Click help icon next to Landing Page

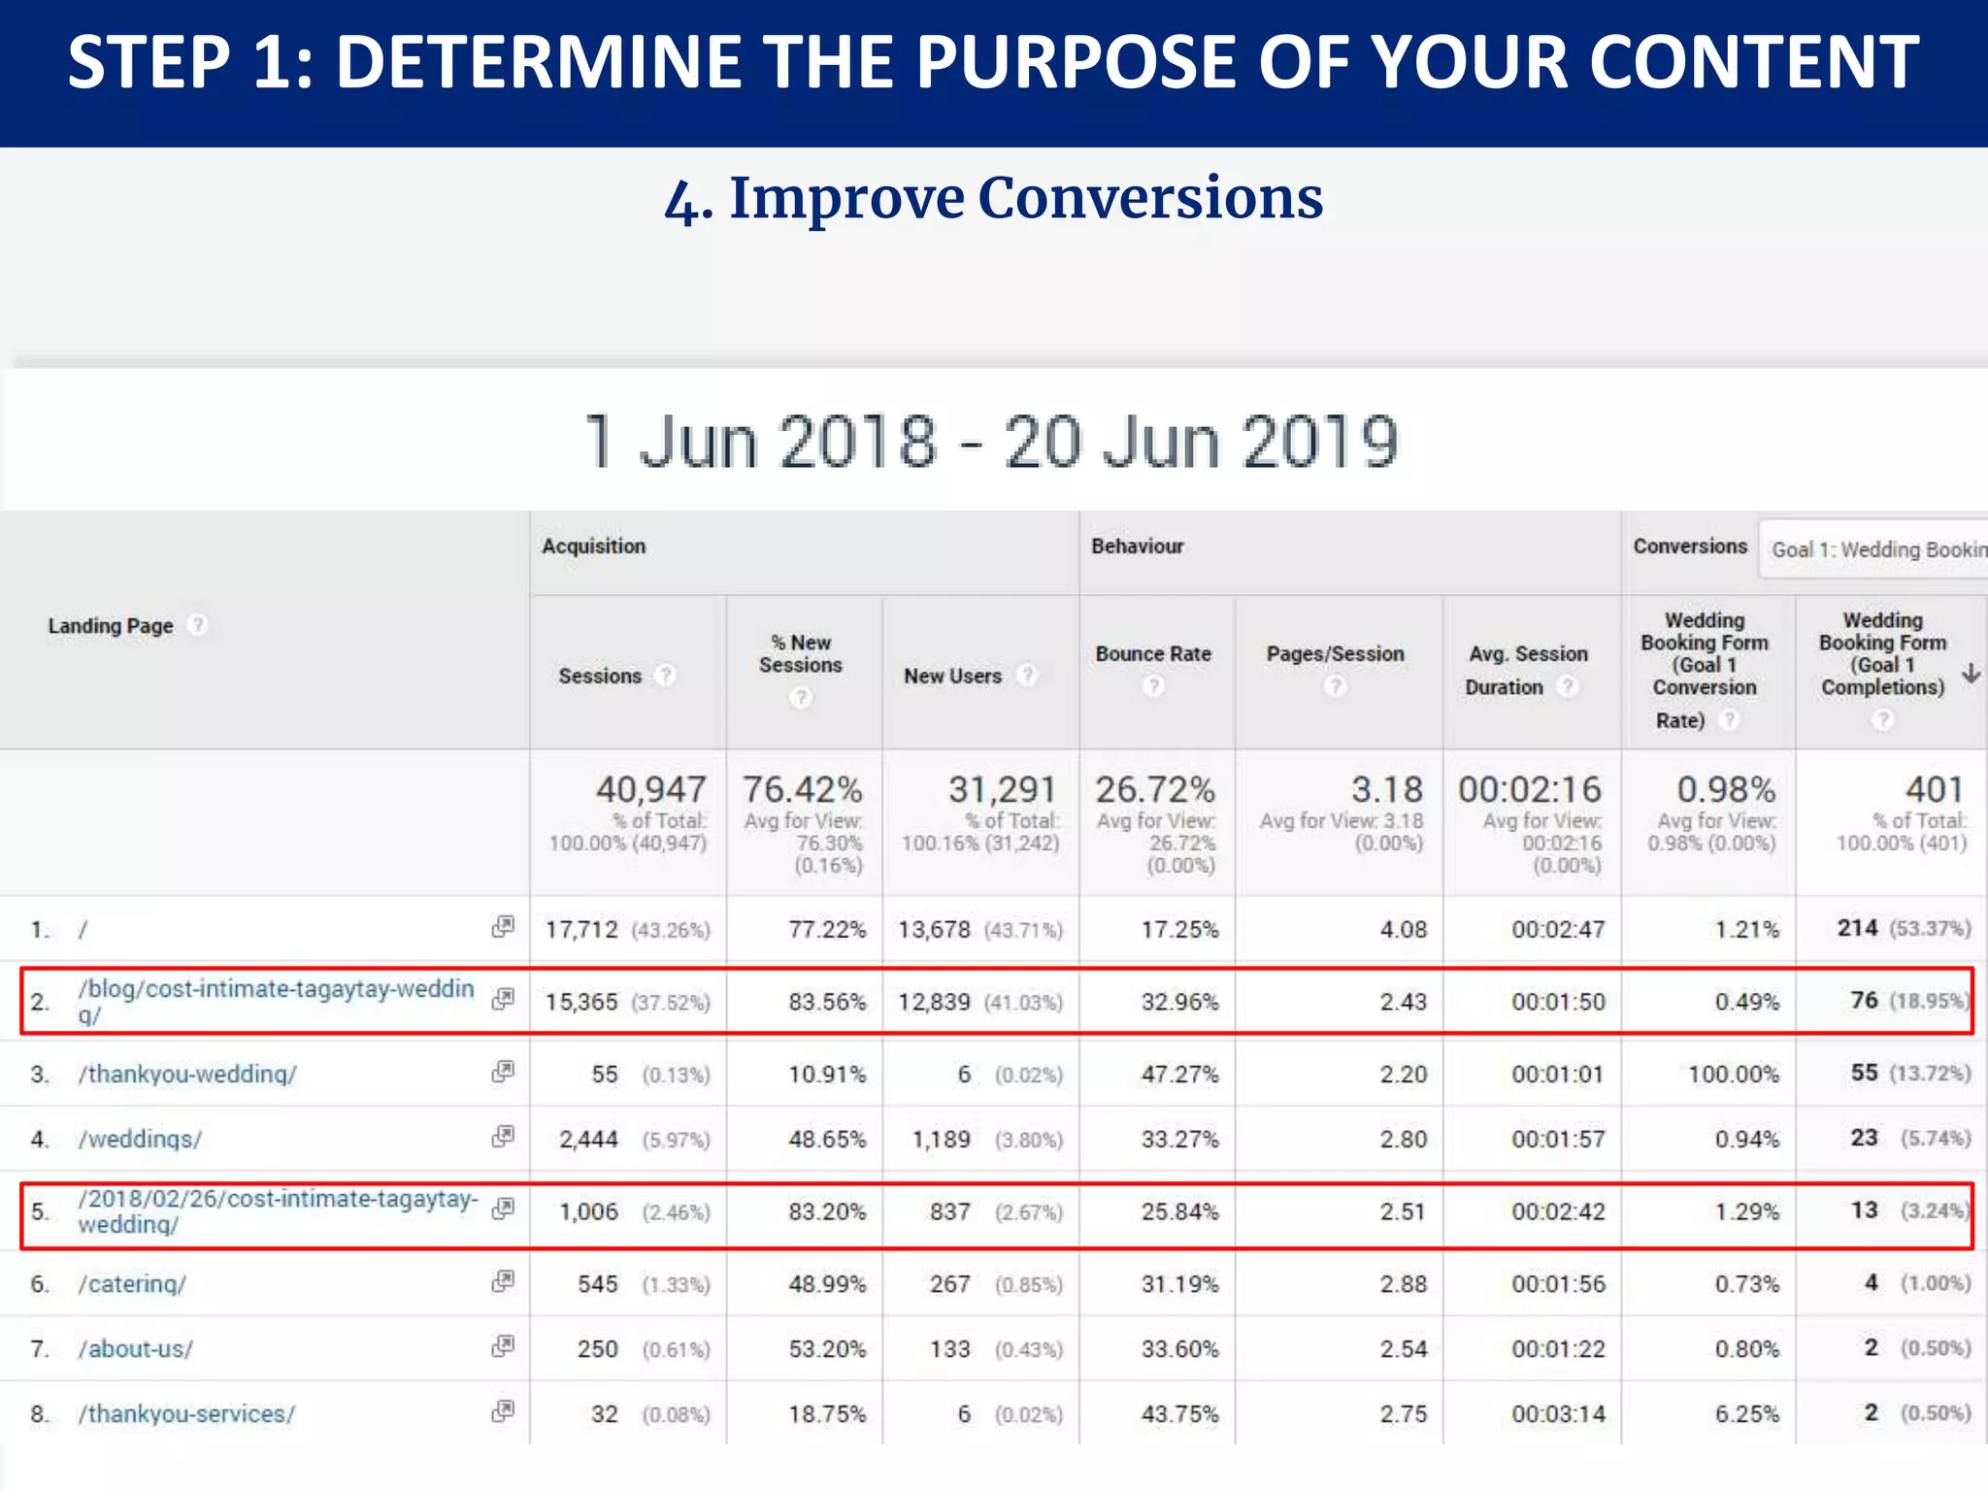[198, 624]
